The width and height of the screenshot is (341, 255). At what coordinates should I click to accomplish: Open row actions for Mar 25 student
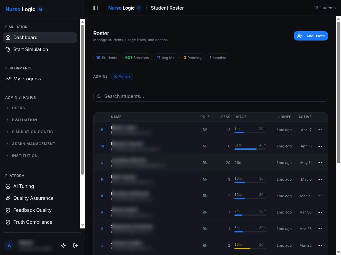coord(319,245)
